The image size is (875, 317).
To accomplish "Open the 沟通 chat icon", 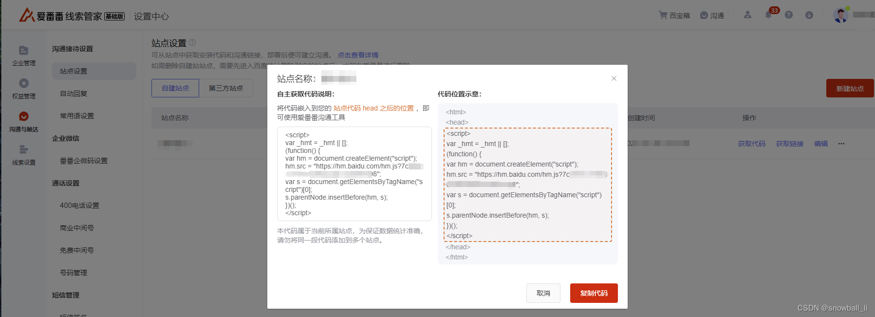I will click(712, 16).
